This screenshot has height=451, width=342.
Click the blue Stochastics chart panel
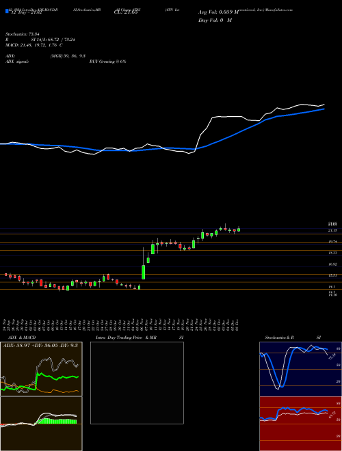pos(300,369)
